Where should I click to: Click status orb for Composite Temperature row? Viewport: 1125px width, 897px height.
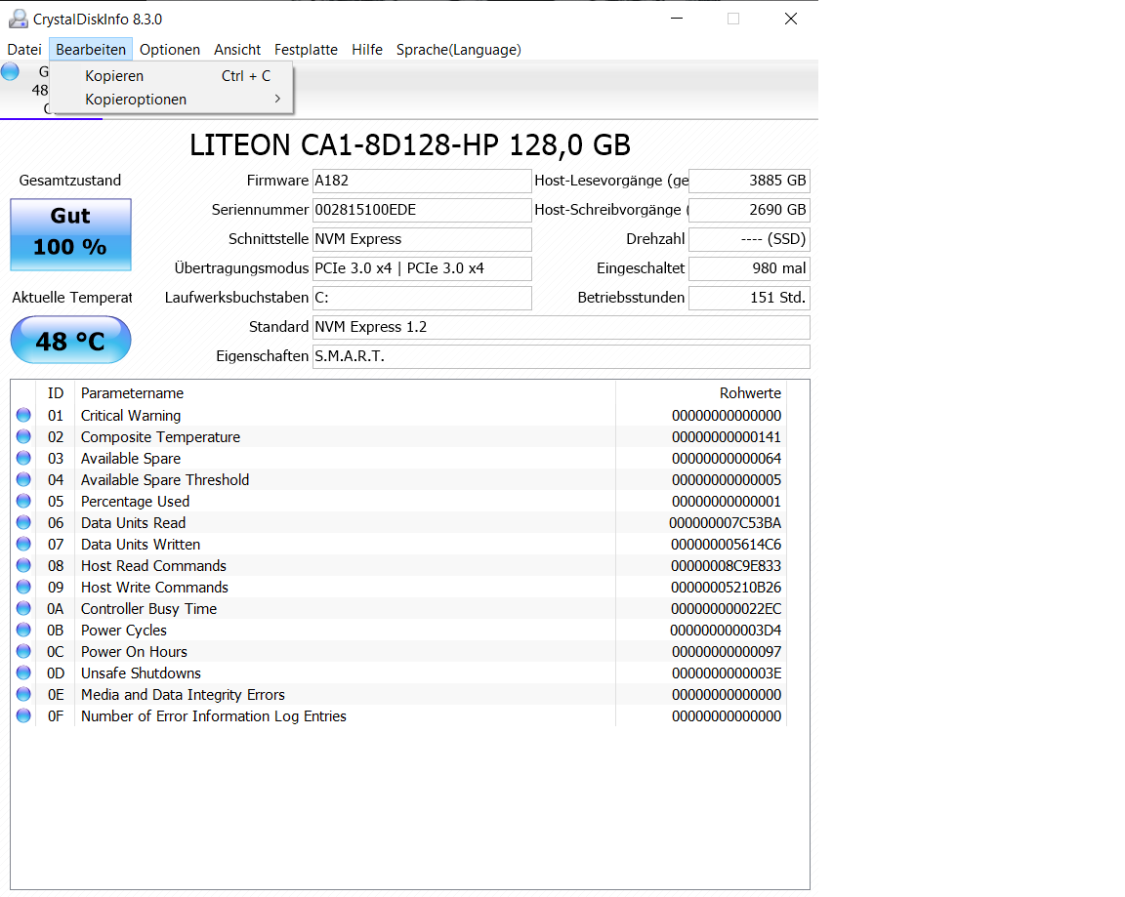click(23, 436)
